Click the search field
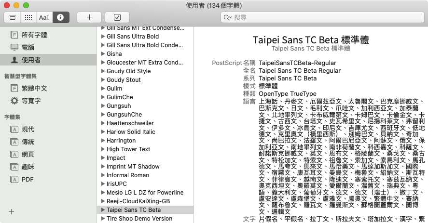 tap(322, 17)
